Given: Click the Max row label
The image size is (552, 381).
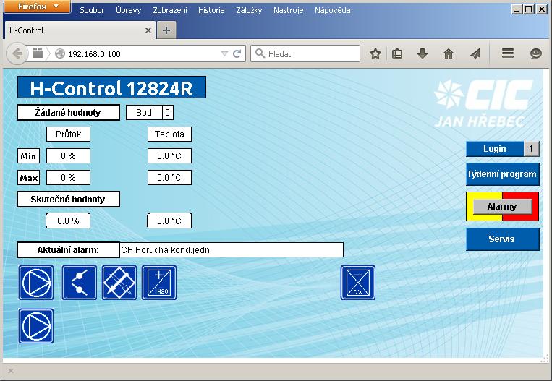Looking at the screenshot, I should 28,178.
